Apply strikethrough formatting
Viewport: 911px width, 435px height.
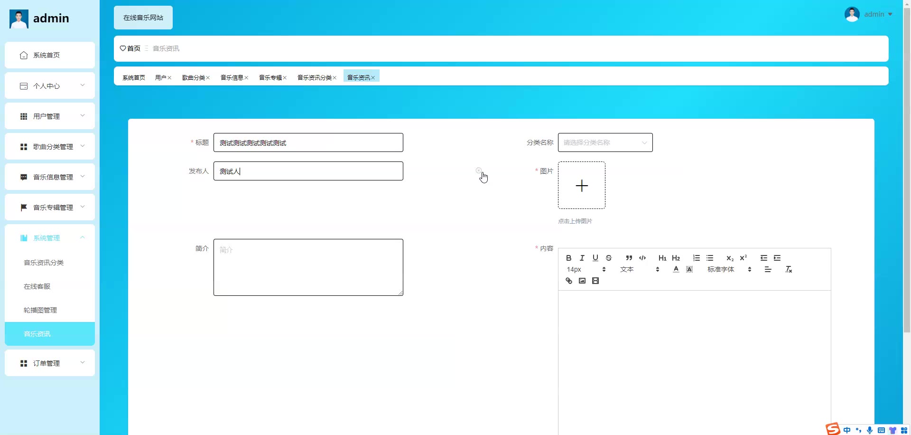coord(608,258)
